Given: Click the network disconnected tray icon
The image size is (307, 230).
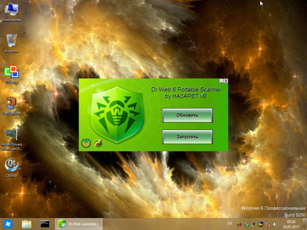Looking at the screenshot, I should pos(268,224).
